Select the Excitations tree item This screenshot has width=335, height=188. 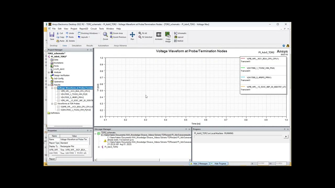[x=59, y=63]
